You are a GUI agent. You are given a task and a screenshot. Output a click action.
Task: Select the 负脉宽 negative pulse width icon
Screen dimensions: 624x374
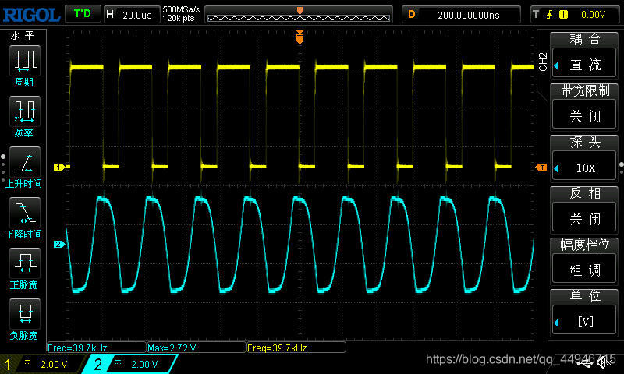click(24, 314)
